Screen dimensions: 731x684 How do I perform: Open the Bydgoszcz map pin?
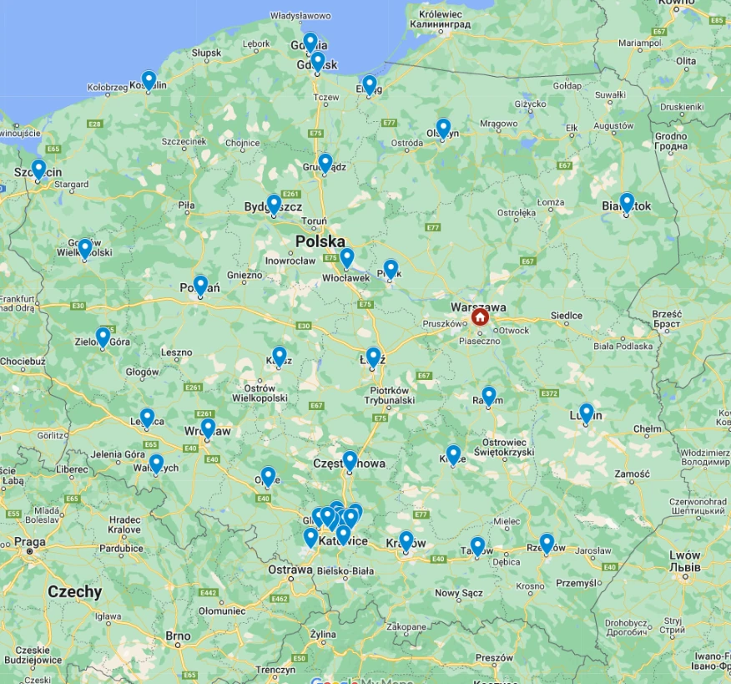point(274,204)
